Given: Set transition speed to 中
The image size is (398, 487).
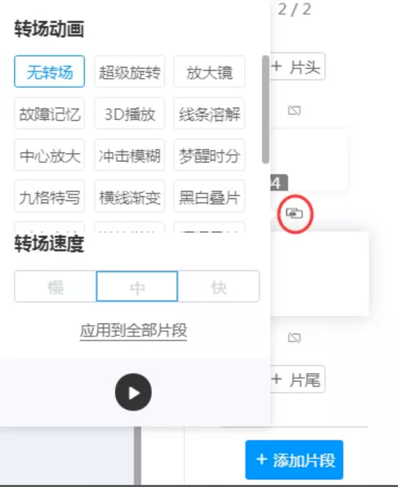Looking at the screenshot, I should click(x=137, y=286).
